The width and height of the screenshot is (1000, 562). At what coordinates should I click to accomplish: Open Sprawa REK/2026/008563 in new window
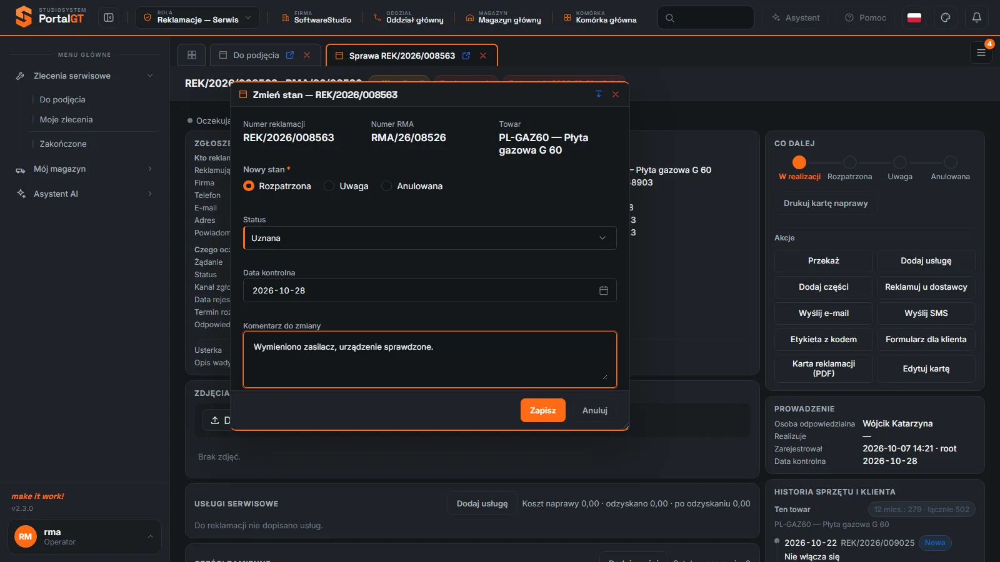(x=466, y=56)
